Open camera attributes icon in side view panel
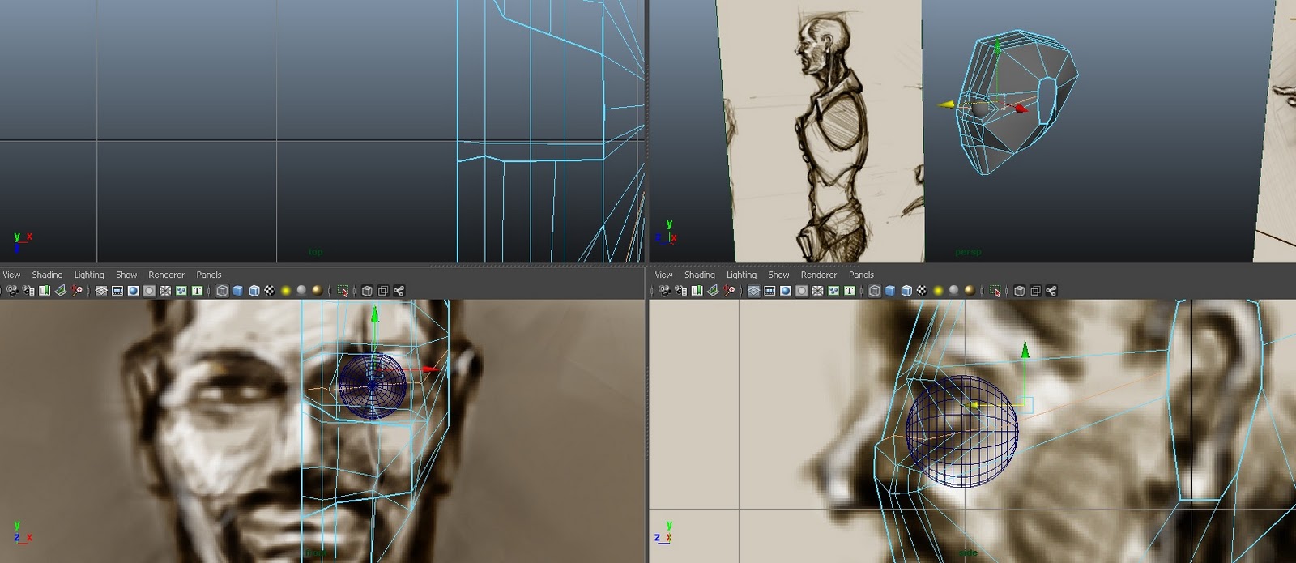 click(x=680, y=291)
